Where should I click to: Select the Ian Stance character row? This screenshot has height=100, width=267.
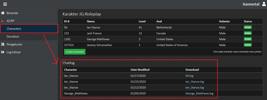tap(163, 27)
